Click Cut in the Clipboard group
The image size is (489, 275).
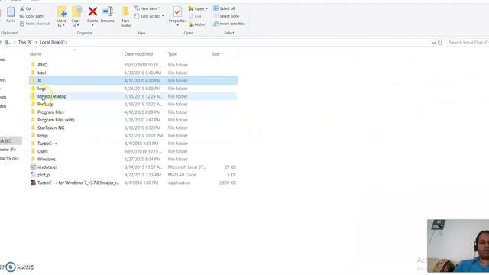pos(25,8)
